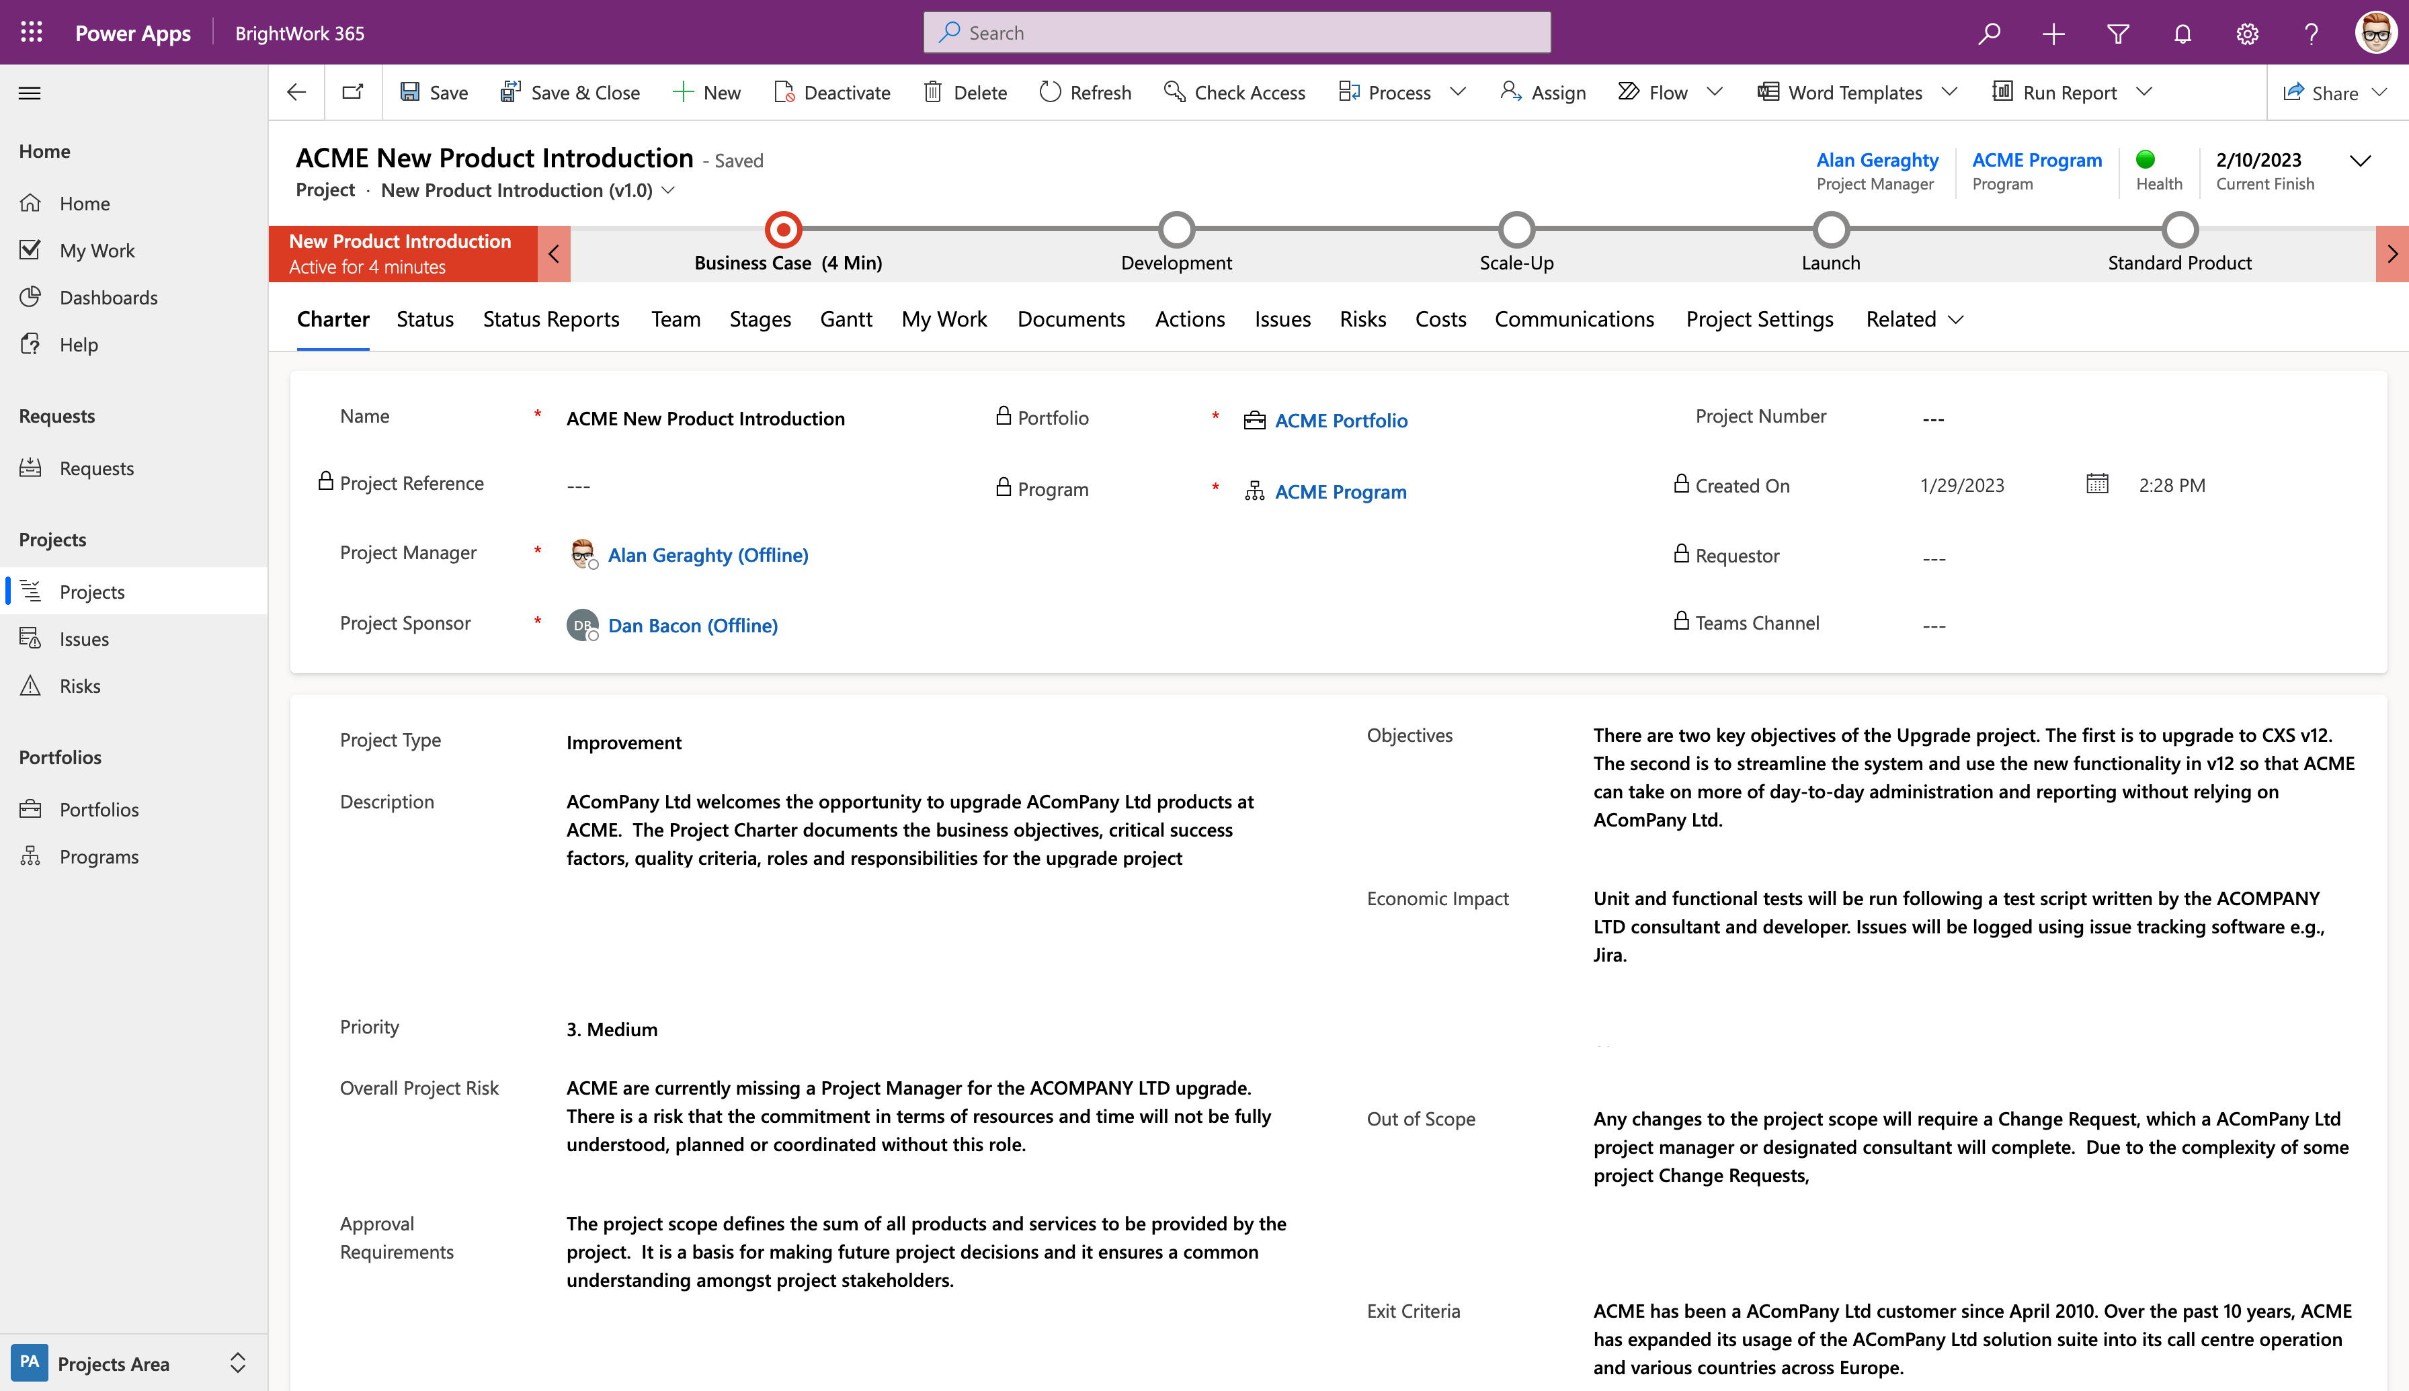Open the user profile avatar
2409x1391 pixels.
2375,34
